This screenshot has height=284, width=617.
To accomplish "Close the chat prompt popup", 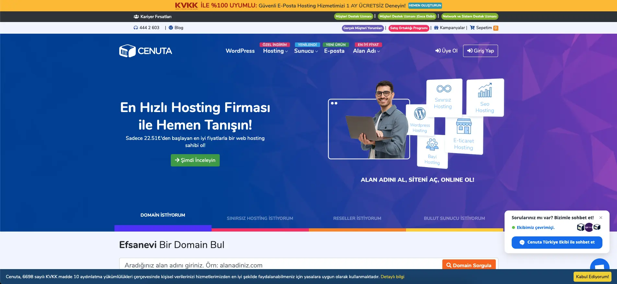I will coord(601,218).
